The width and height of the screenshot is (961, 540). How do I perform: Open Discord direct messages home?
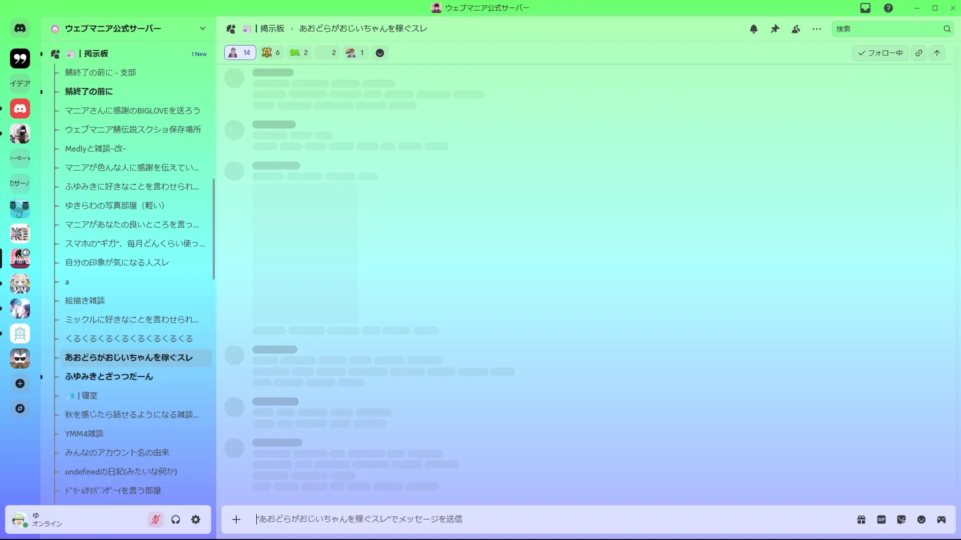click(20, 28)
